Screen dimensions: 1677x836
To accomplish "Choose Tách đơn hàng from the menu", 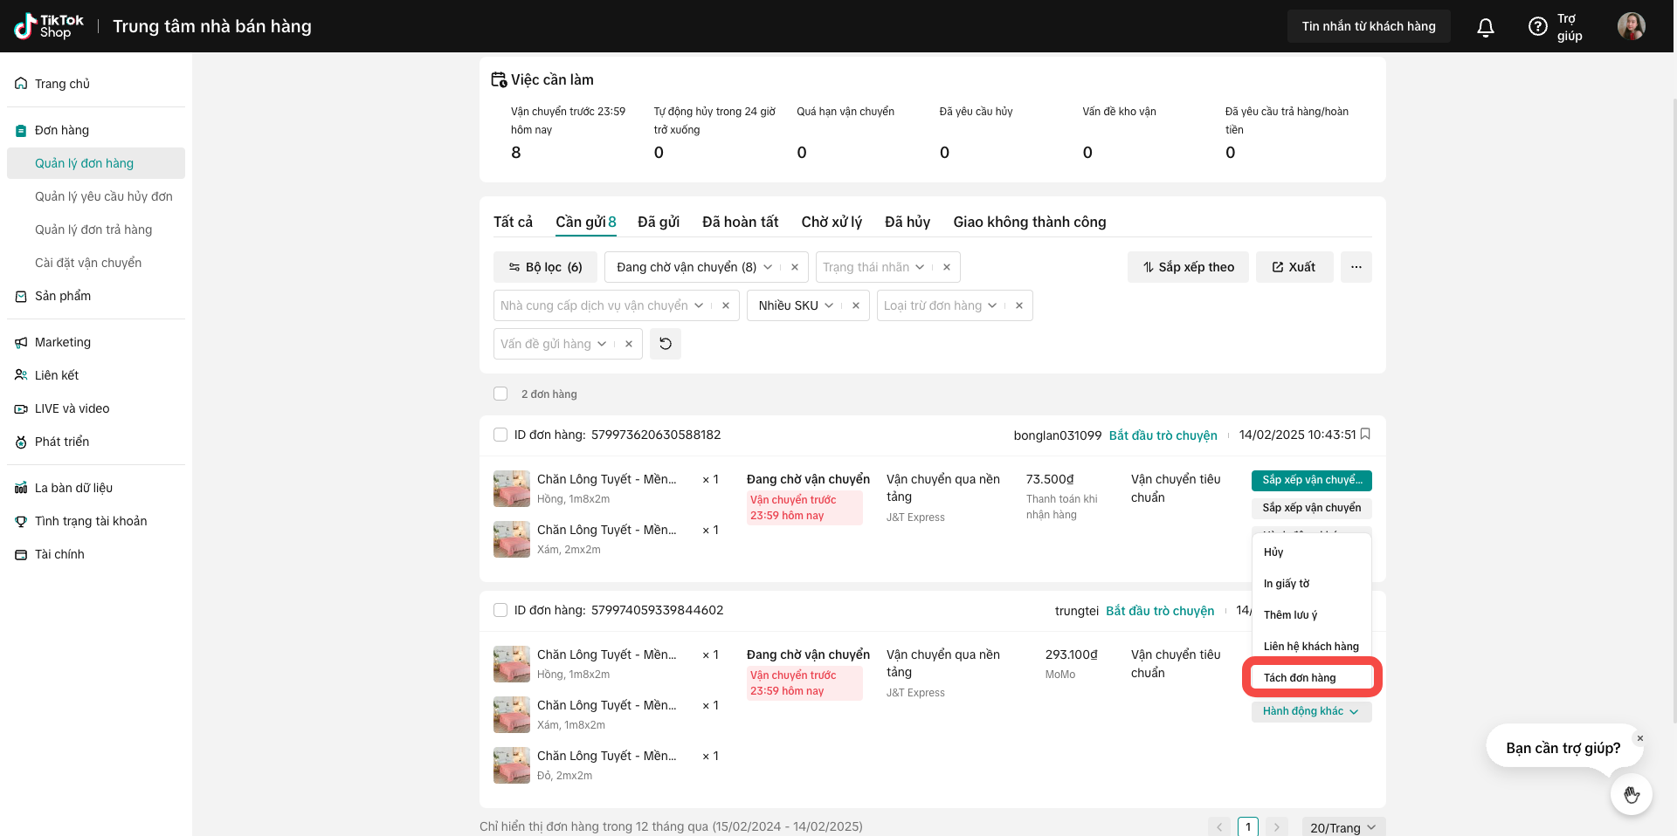I will point(1300,678).
